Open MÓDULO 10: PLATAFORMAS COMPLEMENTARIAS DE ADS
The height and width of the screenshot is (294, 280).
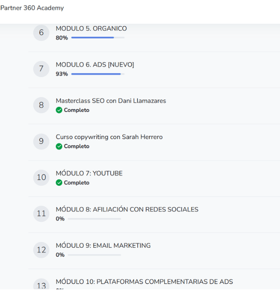tap(144, 282)
